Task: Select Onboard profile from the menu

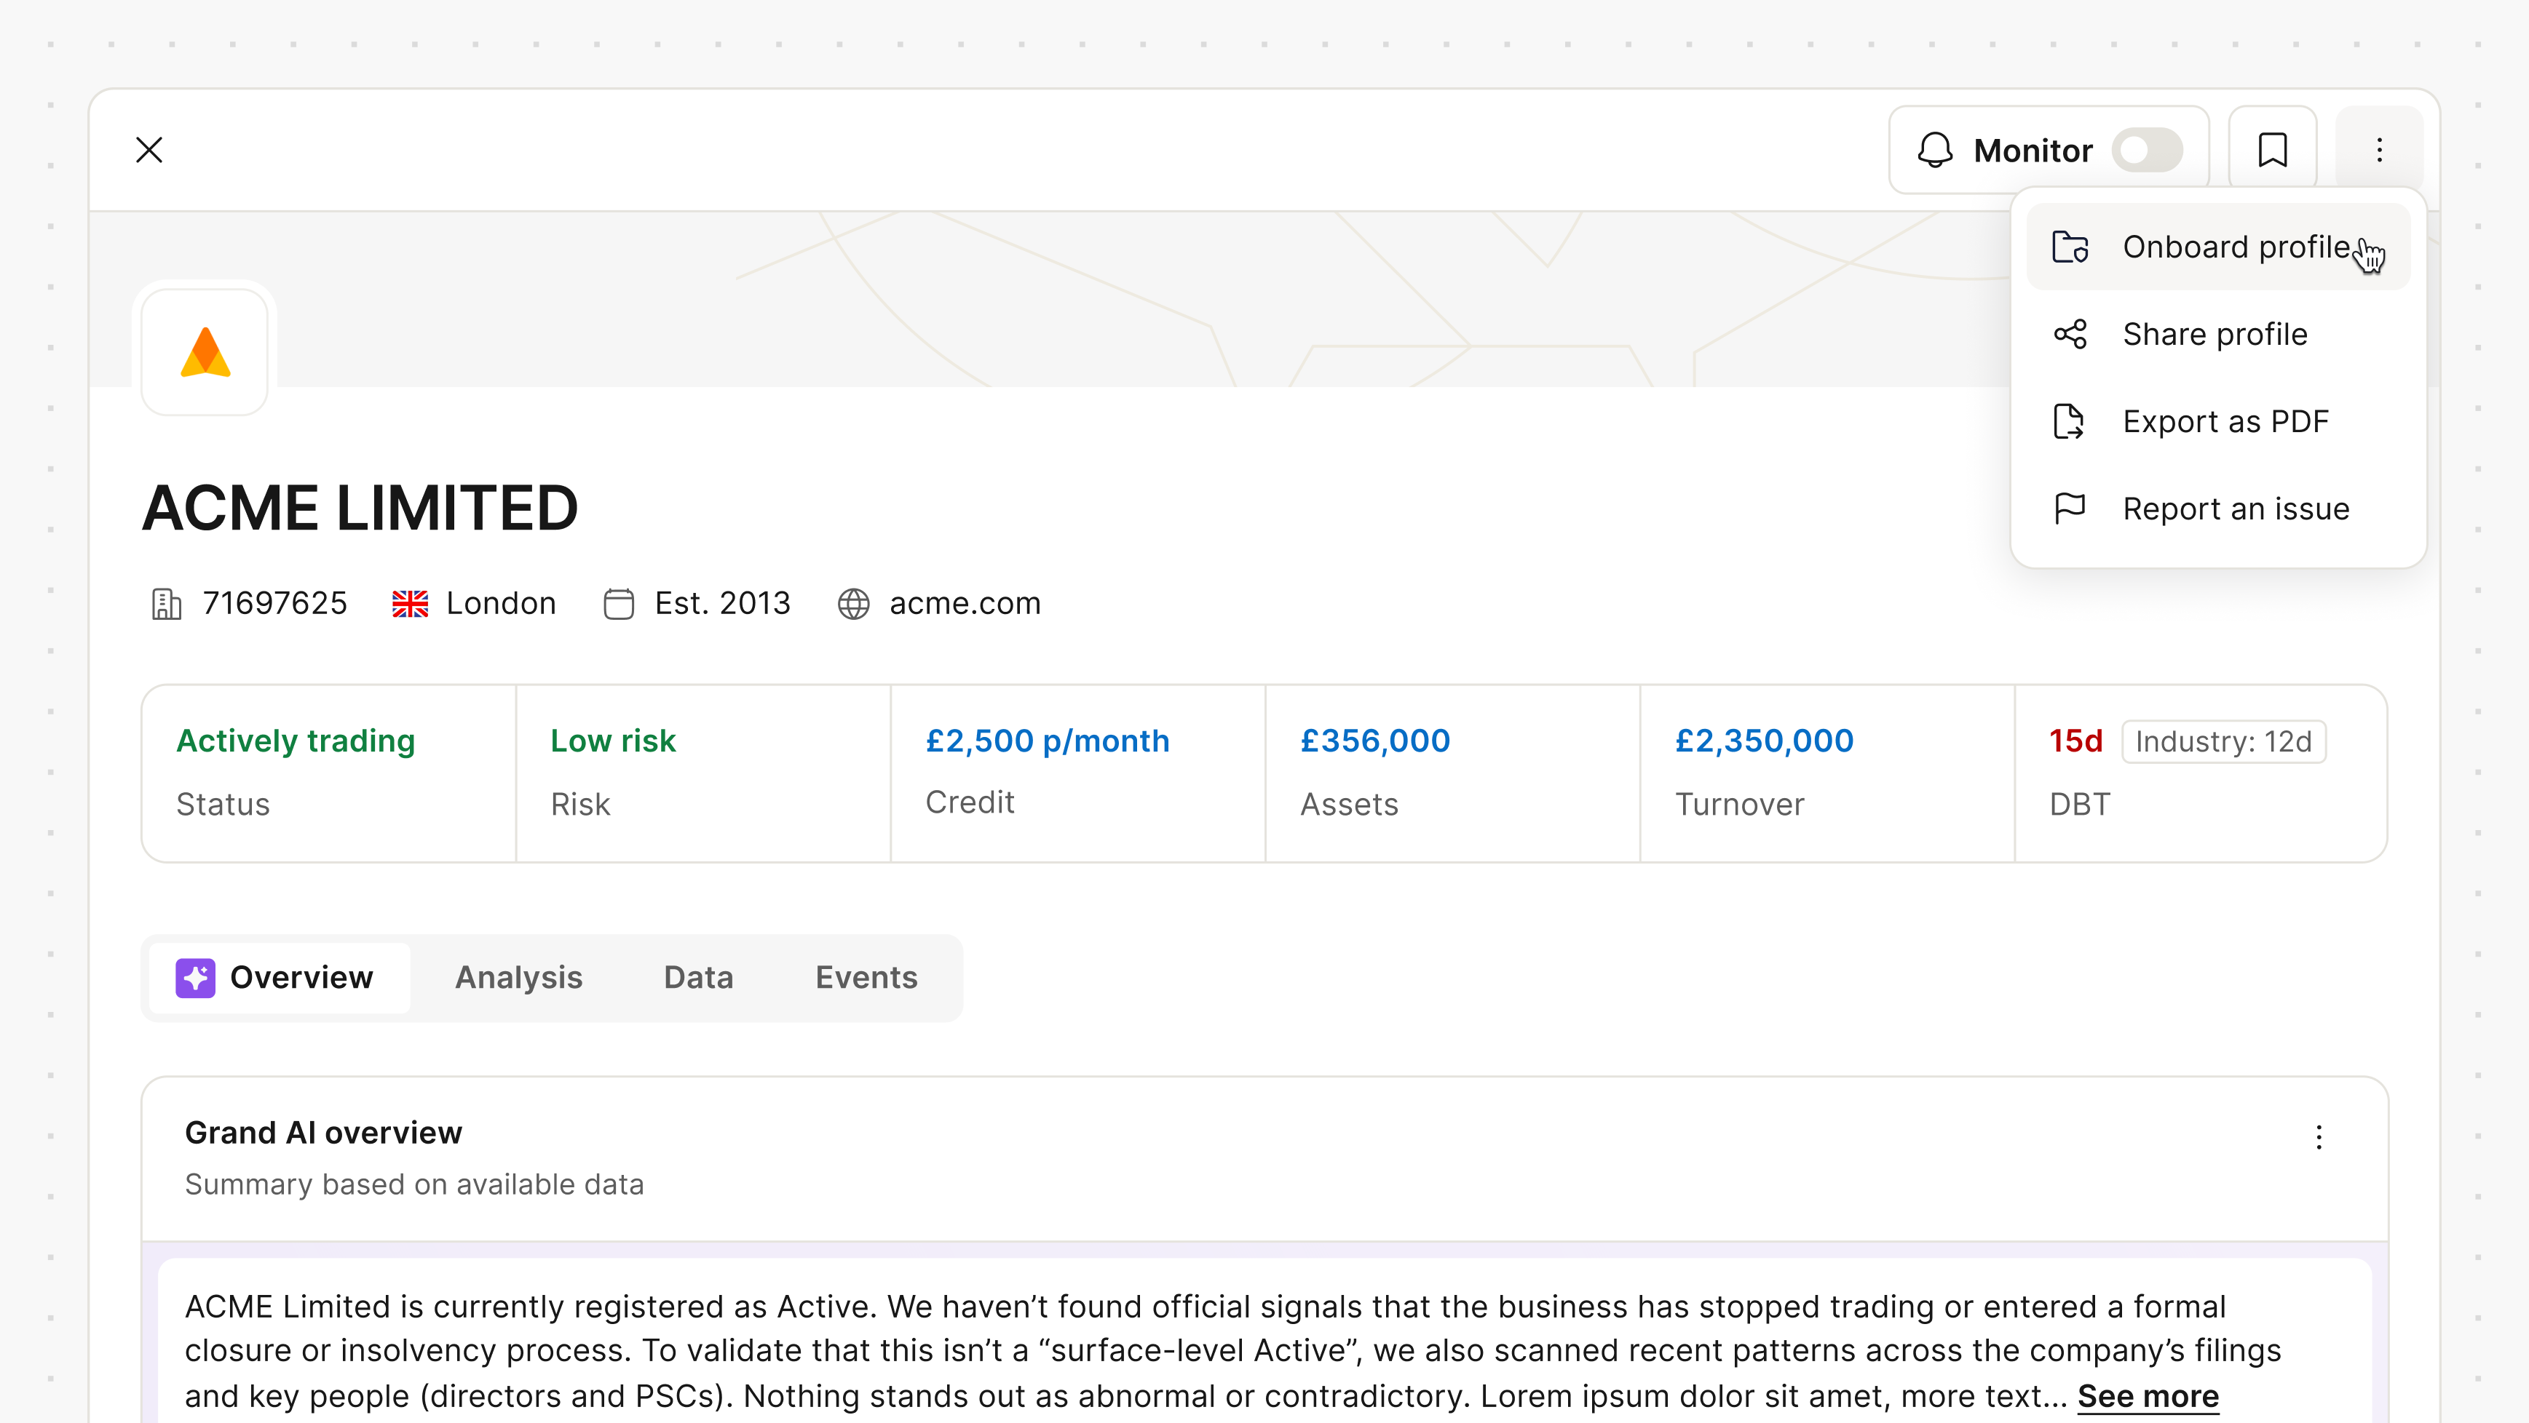Action: click(x=2217, y=247)
